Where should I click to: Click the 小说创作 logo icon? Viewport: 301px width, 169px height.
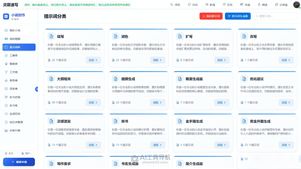coord(6,17)
